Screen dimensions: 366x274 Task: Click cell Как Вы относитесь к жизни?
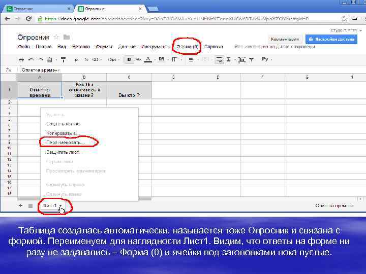pos(84,90)
